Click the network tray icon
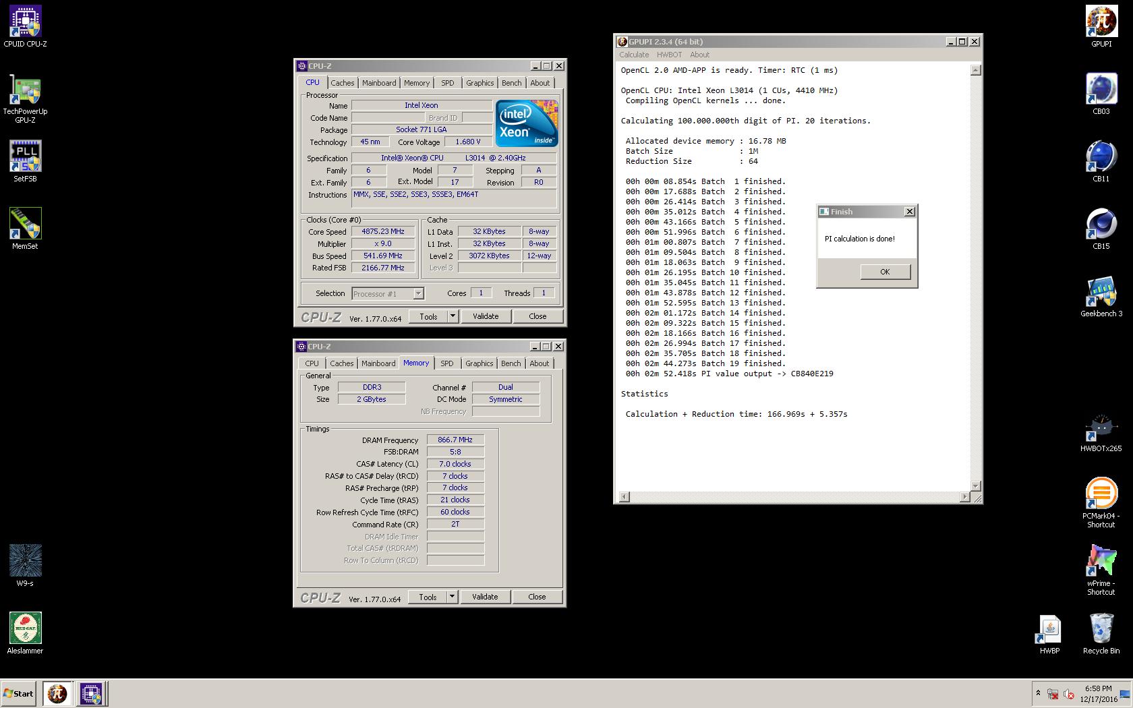Screen dimensions: 1133x708 (x=1052, y=694)
